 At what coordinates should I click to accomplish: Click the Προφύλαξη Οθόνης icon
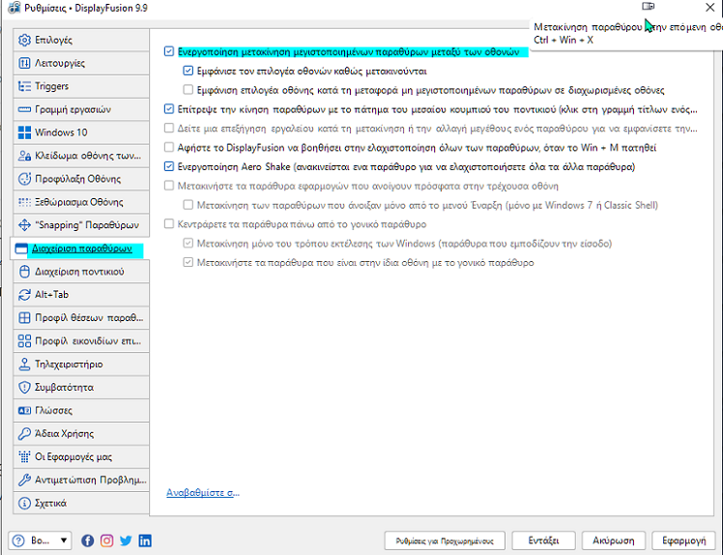24,179
